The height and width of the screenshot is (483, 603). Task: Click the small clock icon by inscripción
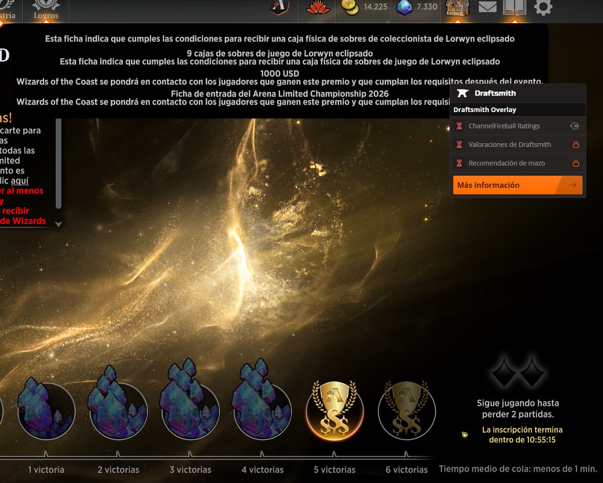(x=465, y=435)
